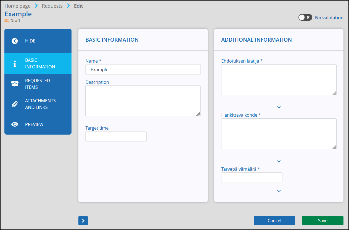Cancel editing the request
Image resolution: width=349 pixels, height=230 pixels.
[274, 221]
